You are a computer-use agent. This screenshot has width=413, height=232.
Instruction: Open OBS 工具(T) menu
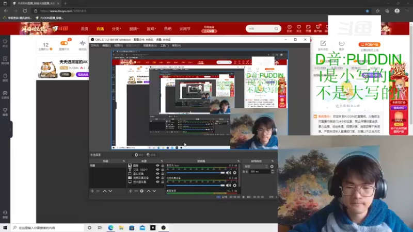point(164,45)
